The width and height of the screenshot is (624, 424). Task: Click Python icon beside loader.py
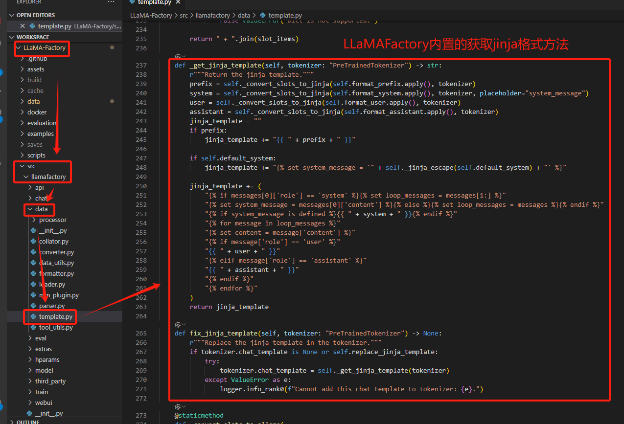[x=33, y=284]
